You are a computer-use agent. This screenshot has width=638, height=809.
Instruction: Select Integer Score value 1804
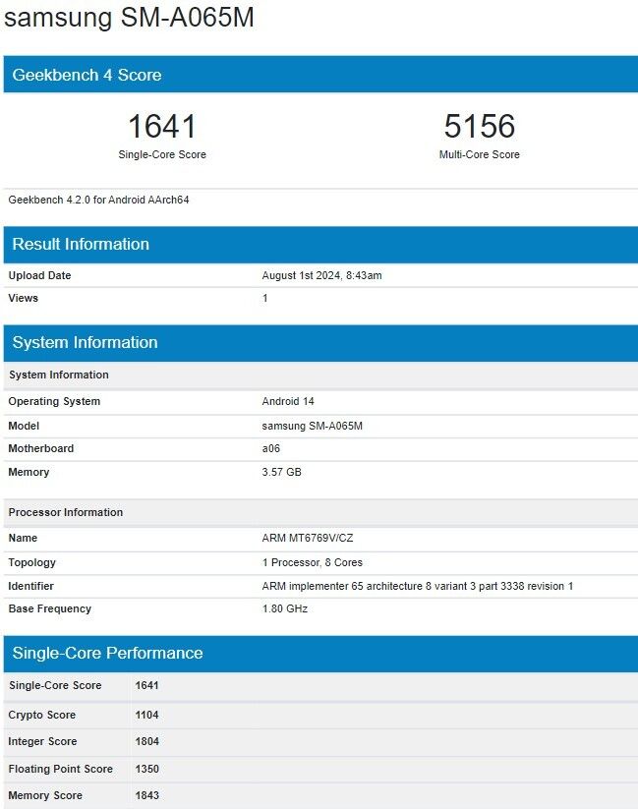click(147, 741)
